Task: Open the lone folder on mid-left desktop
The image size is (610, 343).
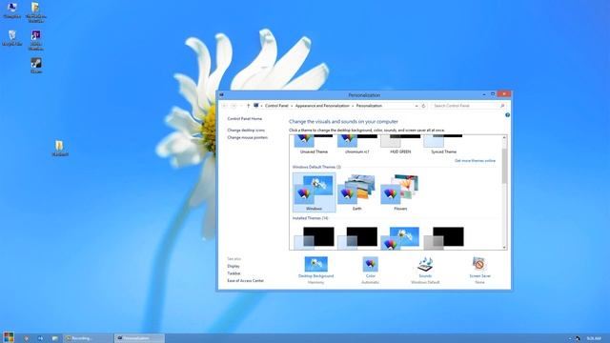Action: click(x=59, y=146)
